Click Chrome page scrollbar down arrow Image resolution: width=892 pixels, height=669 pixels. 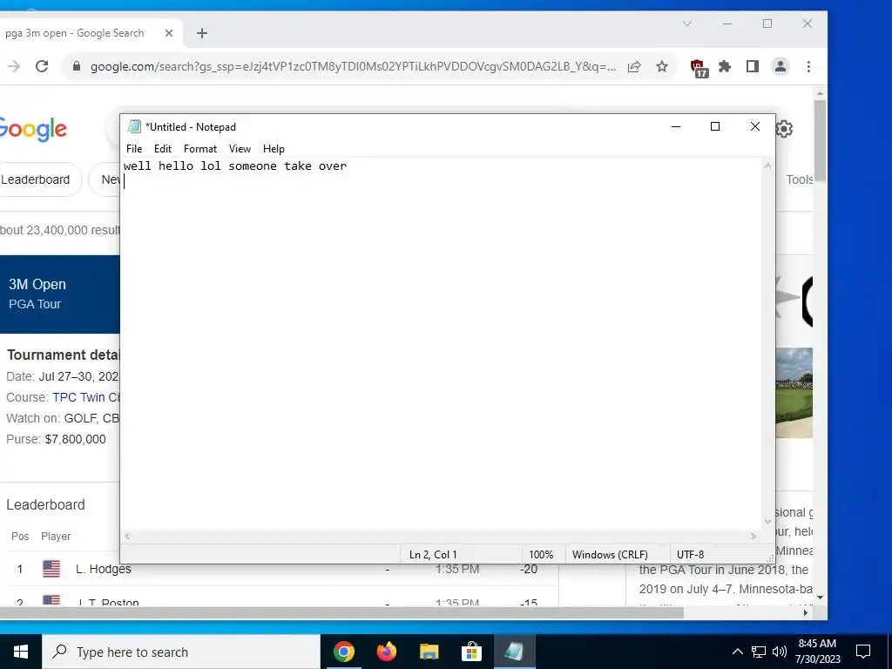point(820,598)
